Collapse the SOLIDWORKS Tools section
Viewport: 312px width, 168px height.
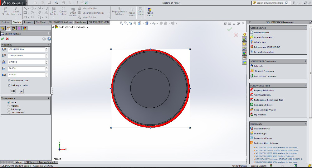click(305, 86)
